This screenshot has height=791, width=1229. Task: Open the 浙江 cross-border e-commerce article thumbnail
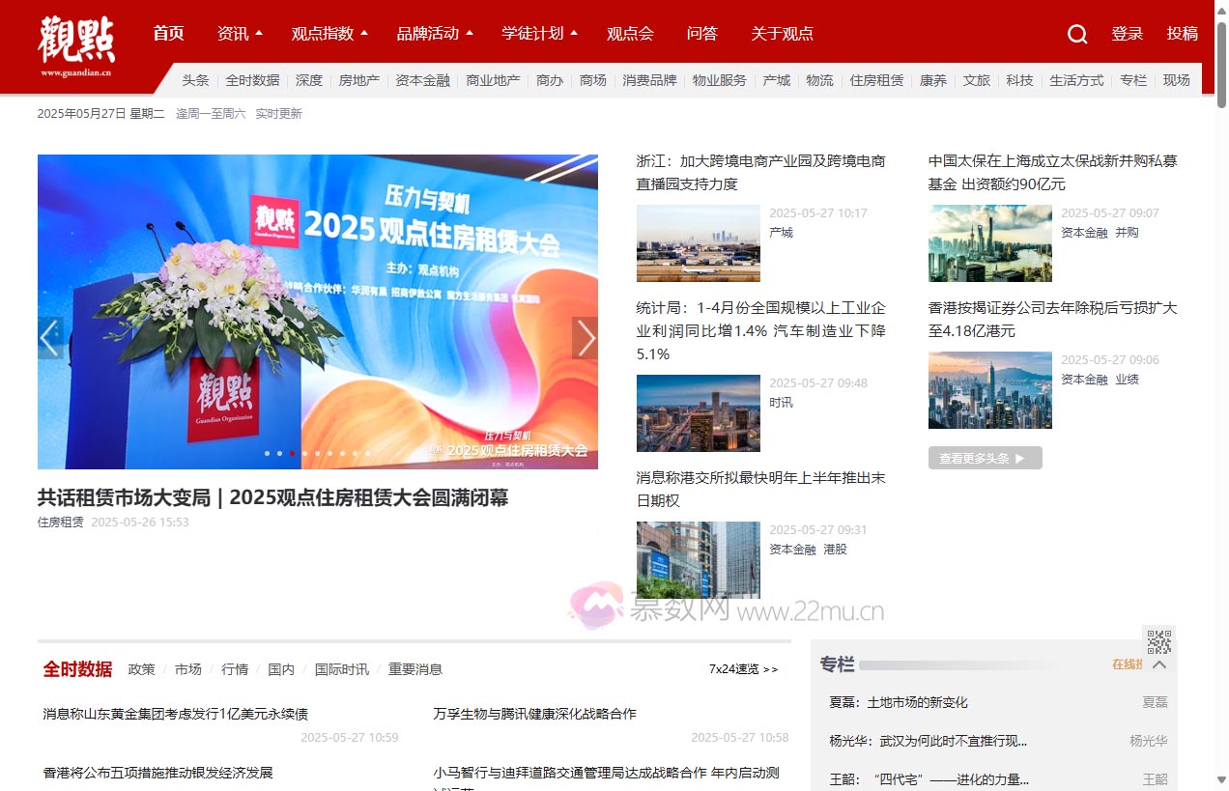click(x=698, y=243)
